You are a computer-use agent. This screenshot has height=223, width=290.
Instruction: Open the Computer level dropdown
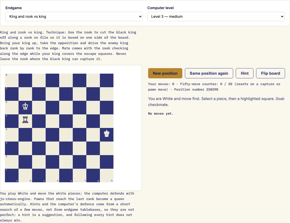[x=216, y=16]
